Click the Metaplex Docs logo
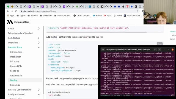Screen dimensions: 176x99 point(18,22)
